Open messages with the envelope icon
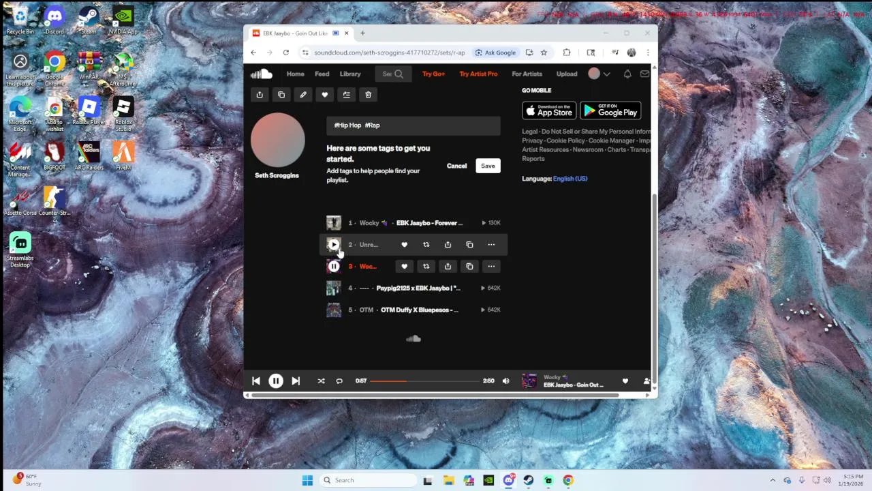The height and width of the screenshot is (491, 872). tap(644, 74)
